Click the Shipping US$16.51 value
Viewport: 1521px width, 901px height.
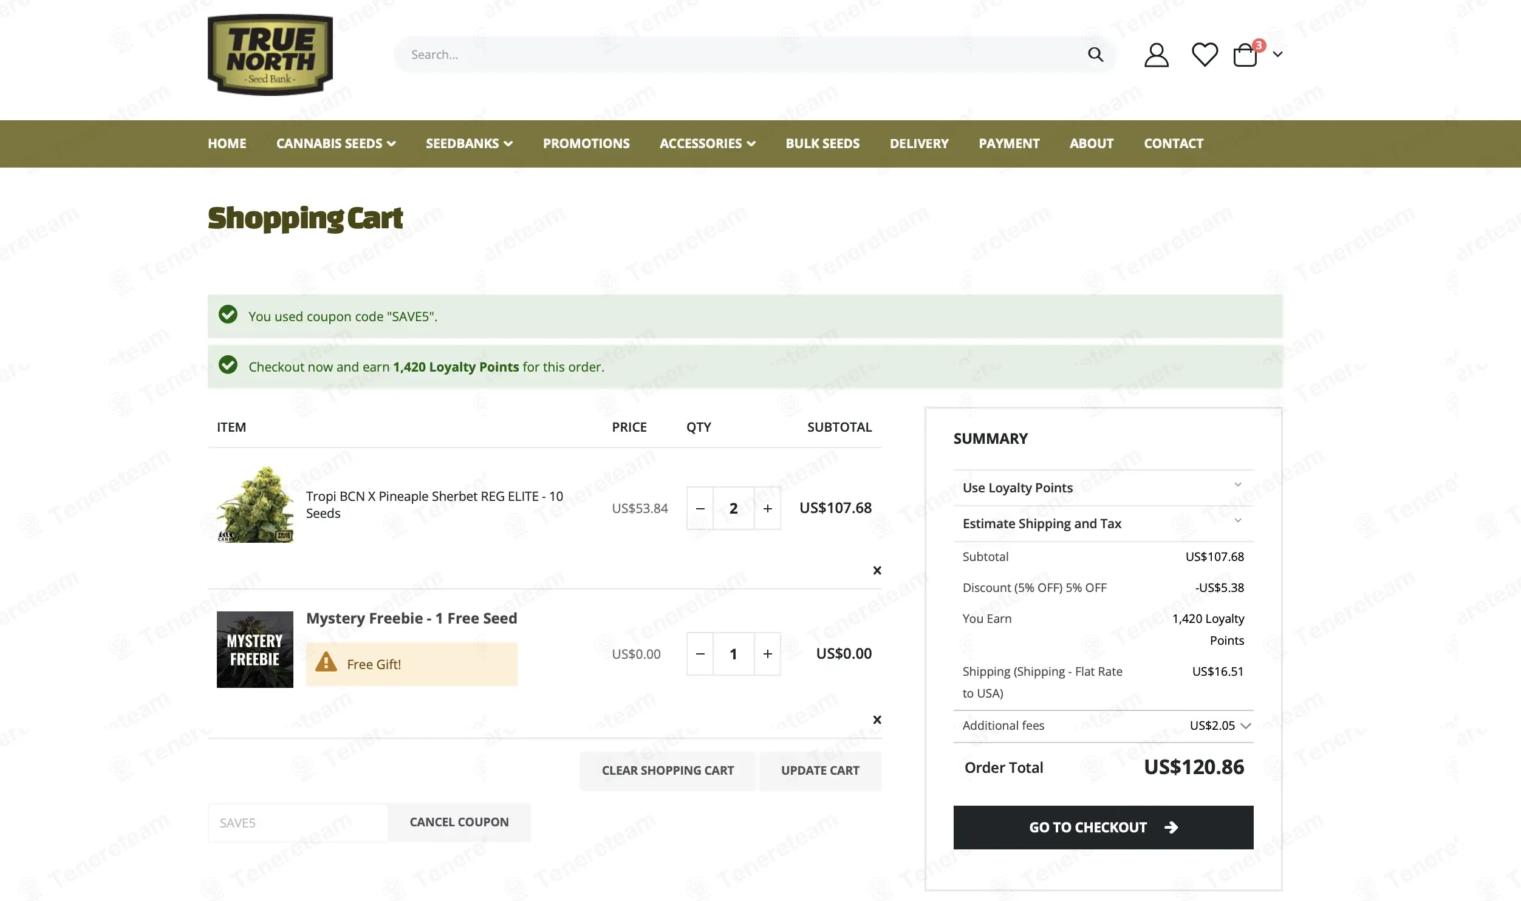point(1218,671)
